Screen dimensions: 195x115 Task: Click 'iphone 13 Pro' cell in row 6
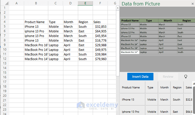click(36, 31)
